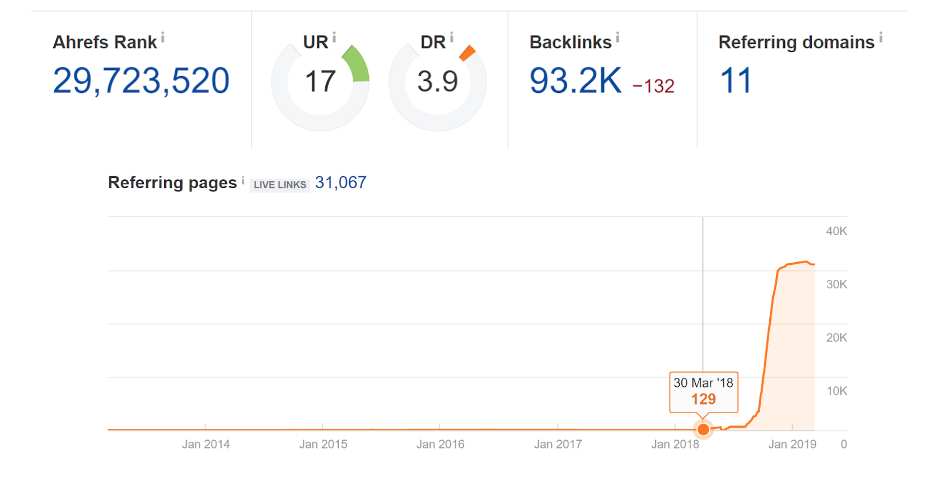Viewport: 926px width, 477px height.
Task: Click the 30K y-axis label
Action: 836,284
